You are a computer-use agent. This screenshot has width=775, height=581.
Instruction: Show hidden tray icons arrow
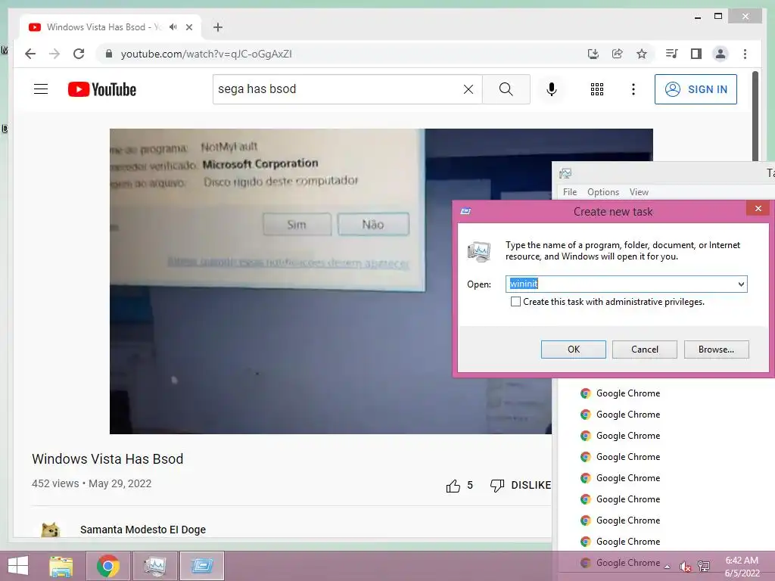click(x=668, y=567)
